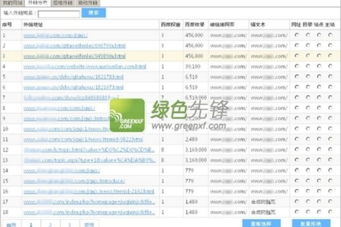Open row 4 link containing /website/
The image size is (341, 227).
point(85,67)
